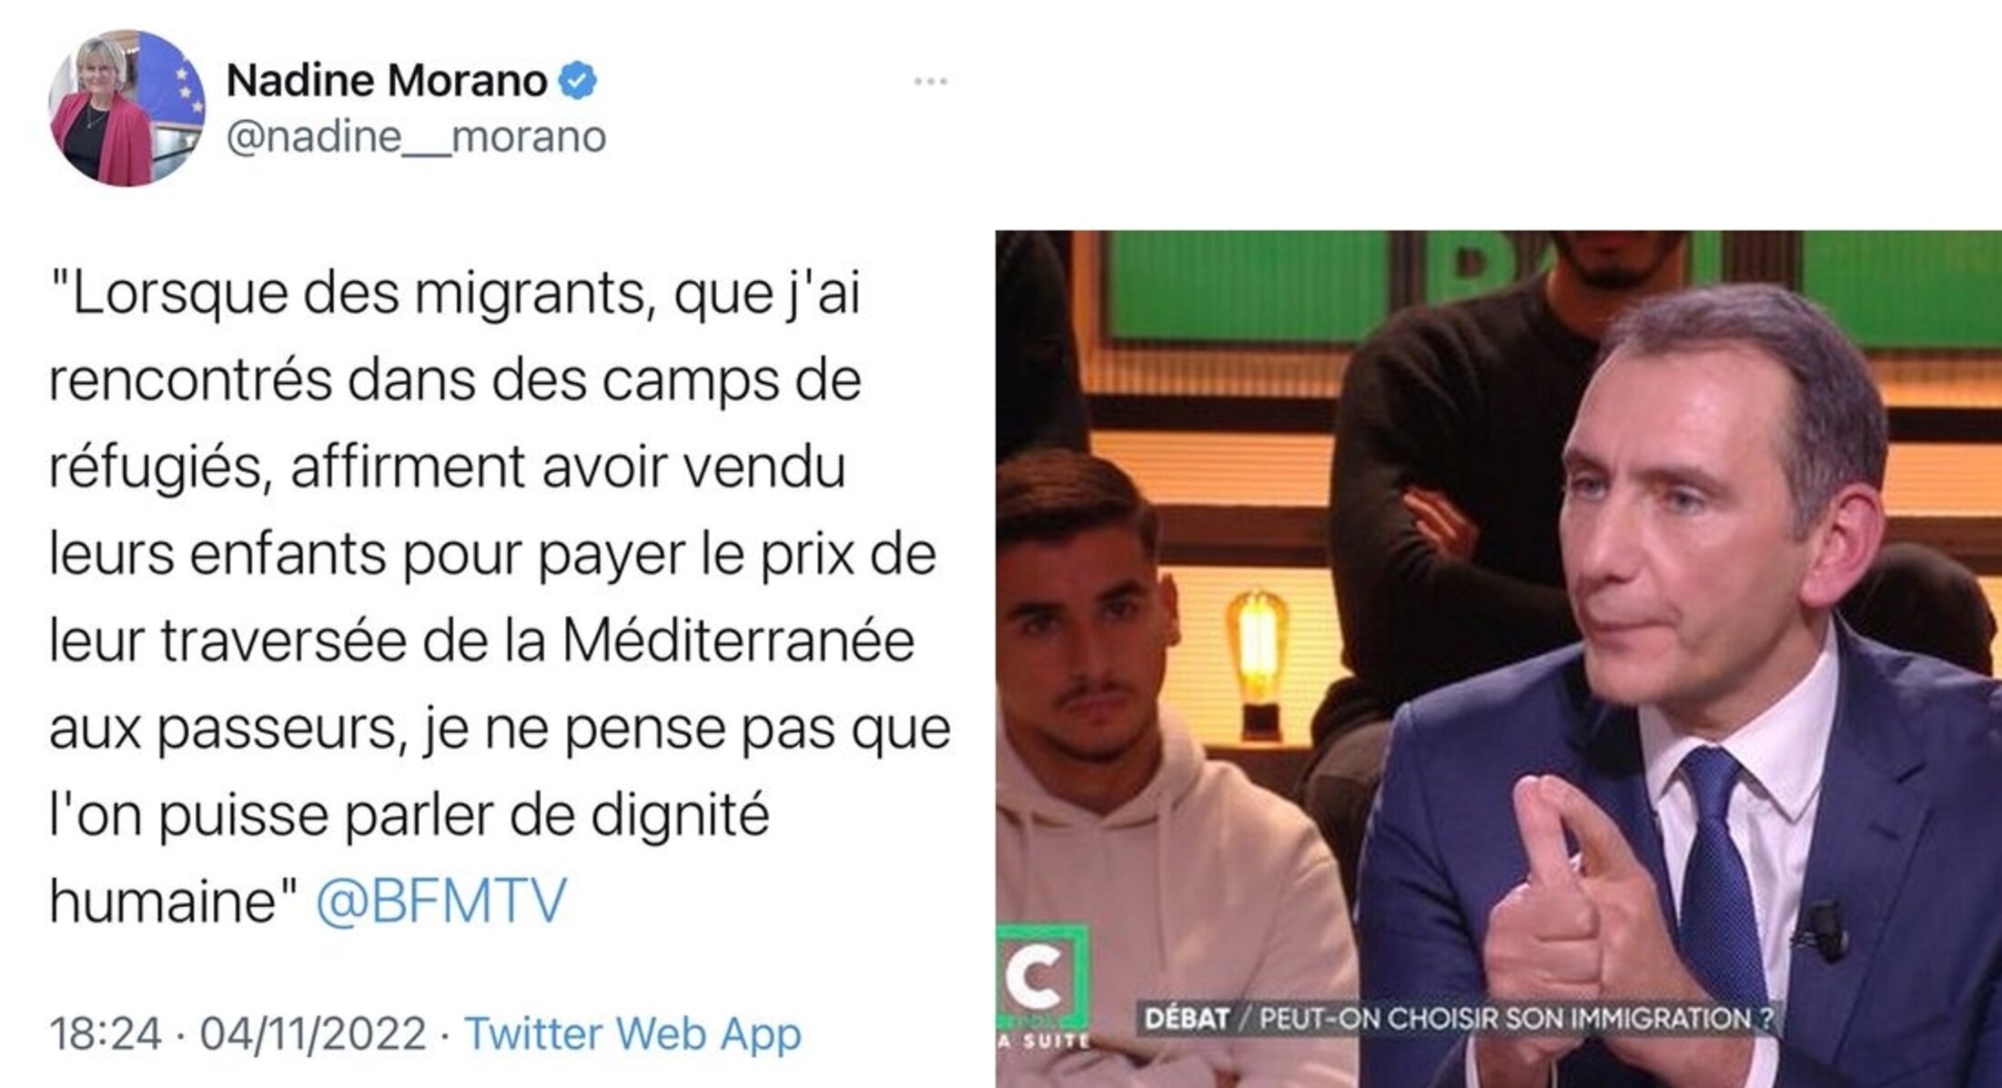Screen dimensions: 2002x1088
Task: Click the 18:24 · 04/11/2022 timestamp
Action: coord(238,1033)
